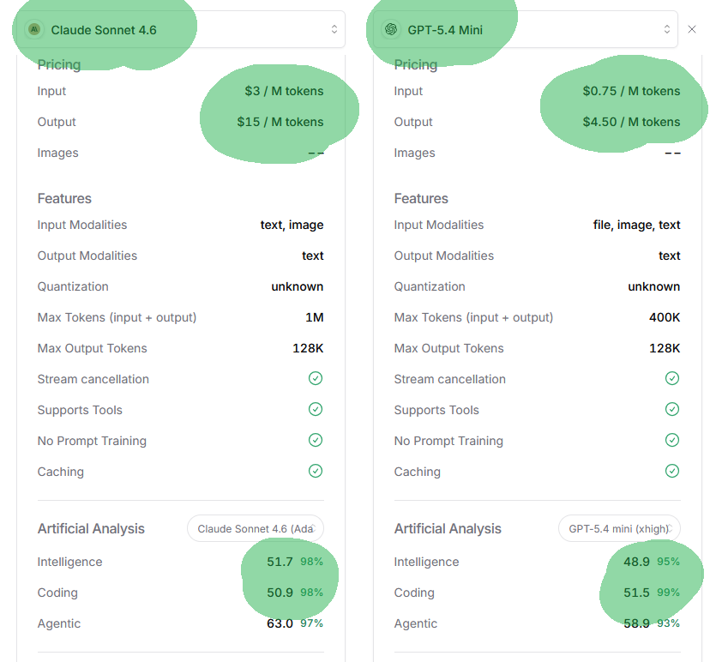This screenshot has width=728, height=662.
Task: Select the $0.75 / M tokens input price
Action: 631,91
